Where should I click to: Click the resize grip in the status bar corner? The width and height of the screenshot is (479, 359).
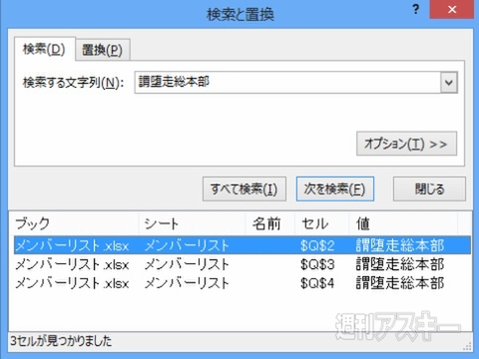pos(467,346)
